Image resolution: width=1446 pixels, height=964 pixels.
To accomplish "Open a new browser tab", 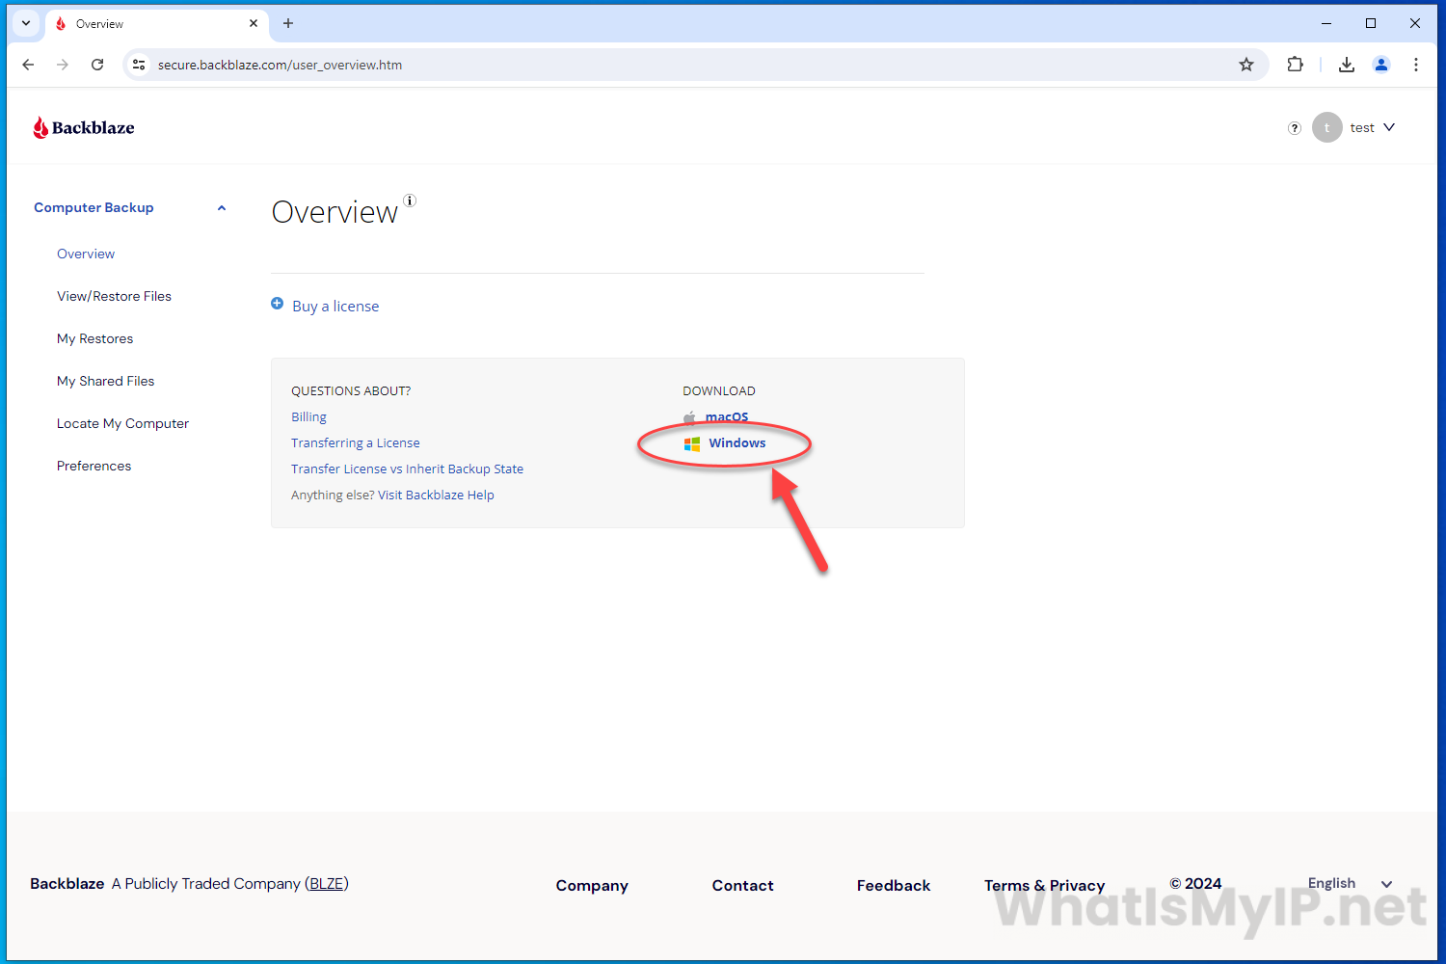I will (288, 23).
